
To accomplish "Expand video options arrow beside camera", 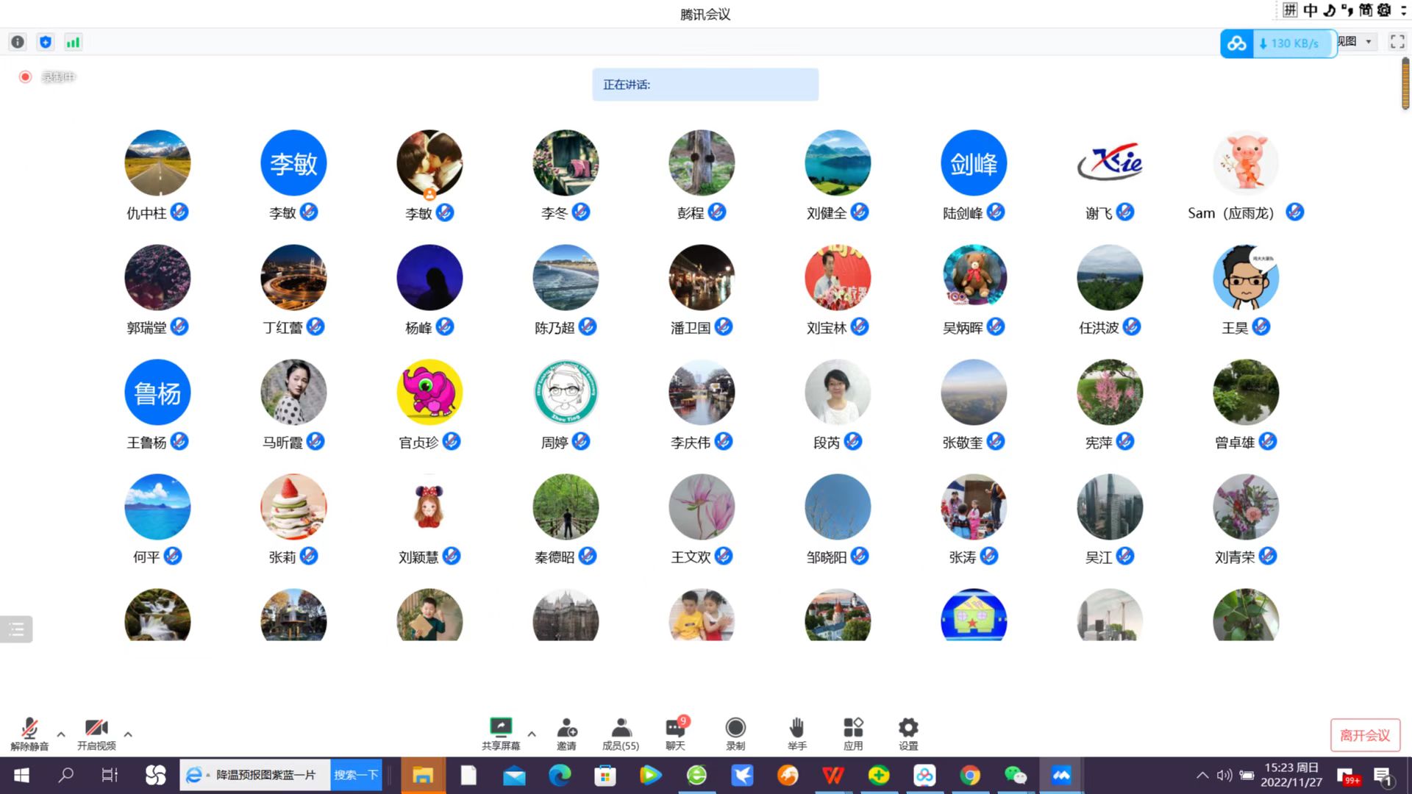I will click(x=128, y=734).
